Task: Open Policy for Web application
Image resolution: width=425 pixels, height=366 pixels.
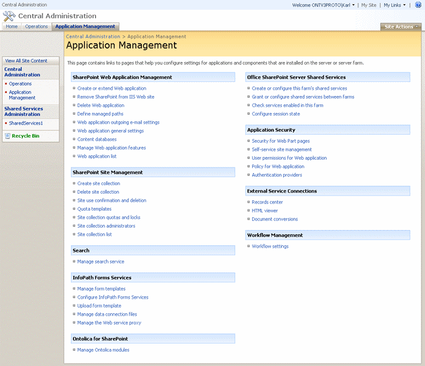Action: click(278, 166)
